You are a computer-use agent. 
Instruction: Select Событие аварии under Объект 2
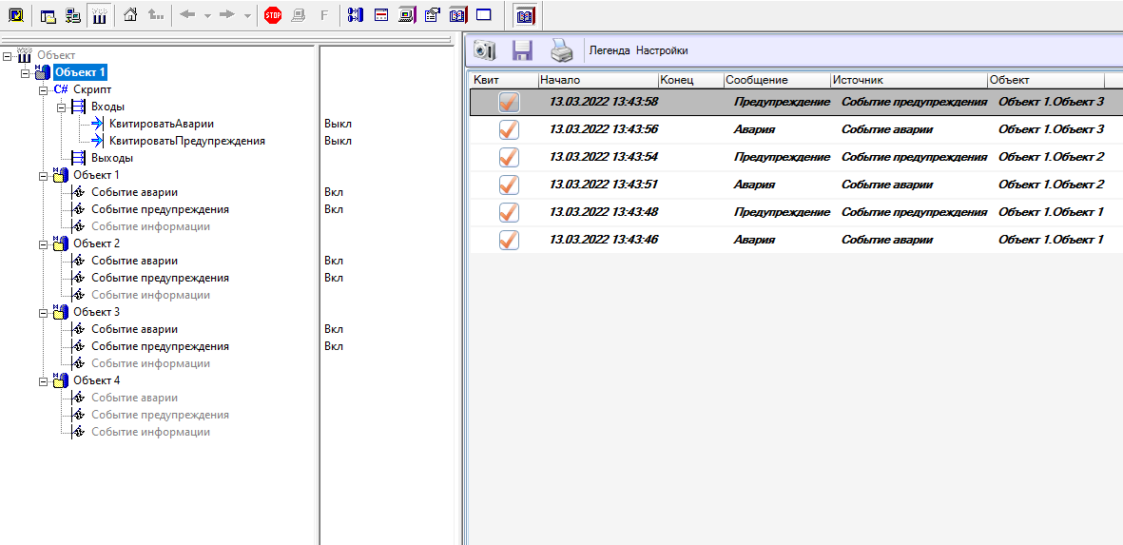tap(135, 261)
